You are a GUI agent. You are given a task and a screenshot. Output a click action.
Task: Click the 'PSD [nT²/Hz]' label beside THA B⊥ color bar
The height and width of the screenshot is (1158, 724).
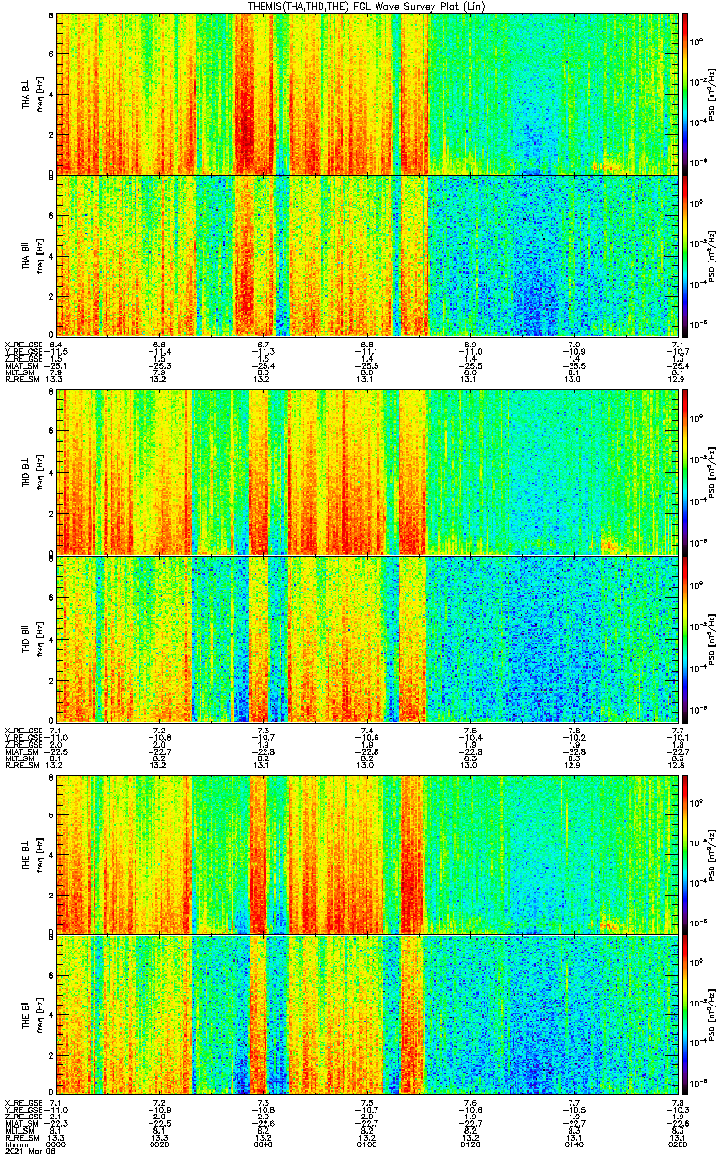pos(712,93)
